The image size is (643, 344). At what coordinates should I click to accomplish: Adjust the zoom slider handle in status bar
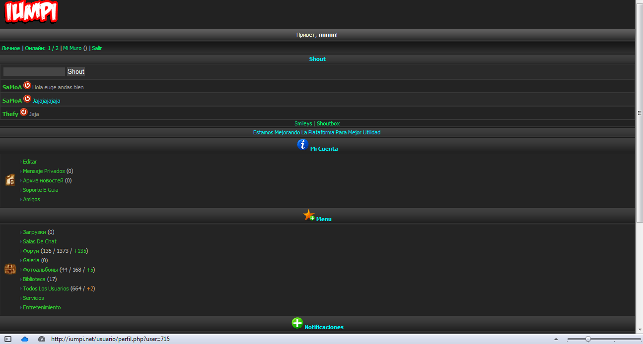coord(588,339)
